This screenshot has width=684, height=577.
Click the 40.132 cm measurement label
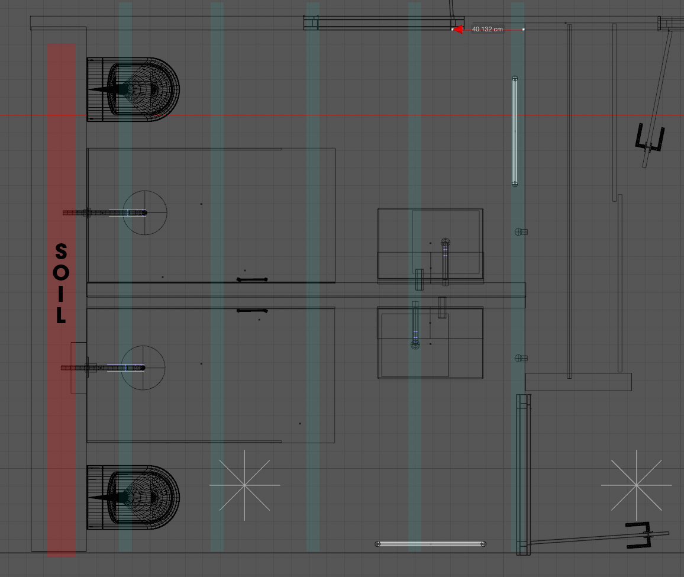pyautogui.click(x=487, y=29)
